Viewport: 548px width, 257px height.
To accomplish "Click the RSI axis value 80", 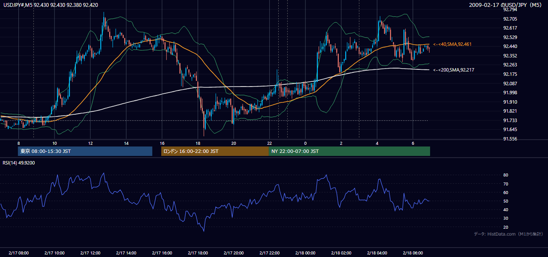I will 506,175.
